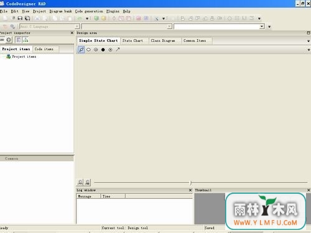The height and width of the screenshot is (233, 311).
Task: Expand toolbar options arrow right of white combo box
Action: coord(269,27)
